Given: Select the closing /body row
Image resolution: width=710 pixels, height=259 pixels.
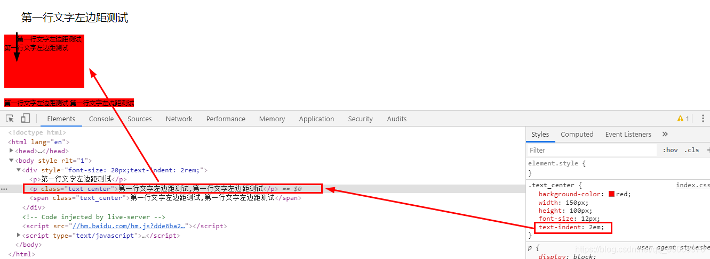Looking at the screenshot, I should (28, 245).
